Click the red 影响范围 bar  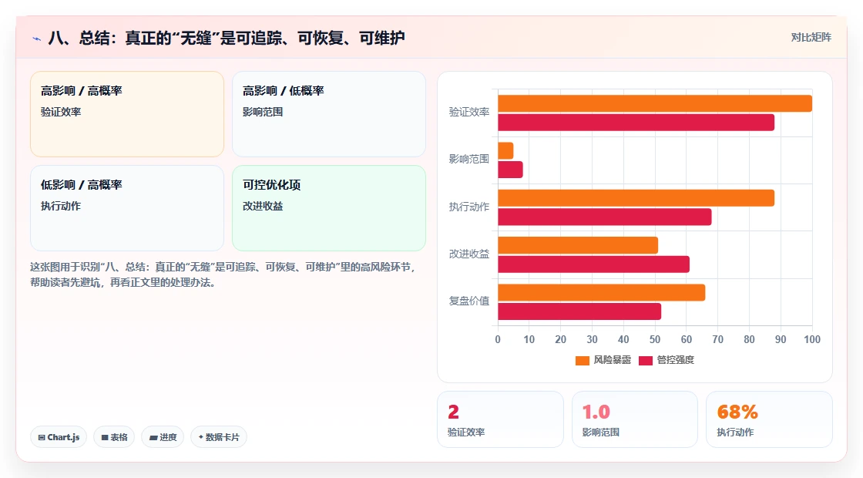click(510, 170)
